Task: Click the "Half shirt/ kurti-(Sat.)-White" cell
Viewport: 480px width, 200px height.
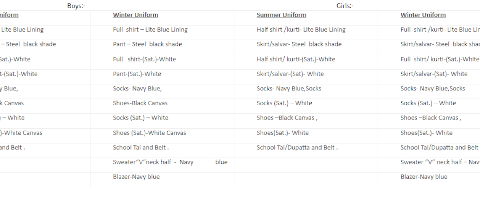Action: [x=296, y=59]
